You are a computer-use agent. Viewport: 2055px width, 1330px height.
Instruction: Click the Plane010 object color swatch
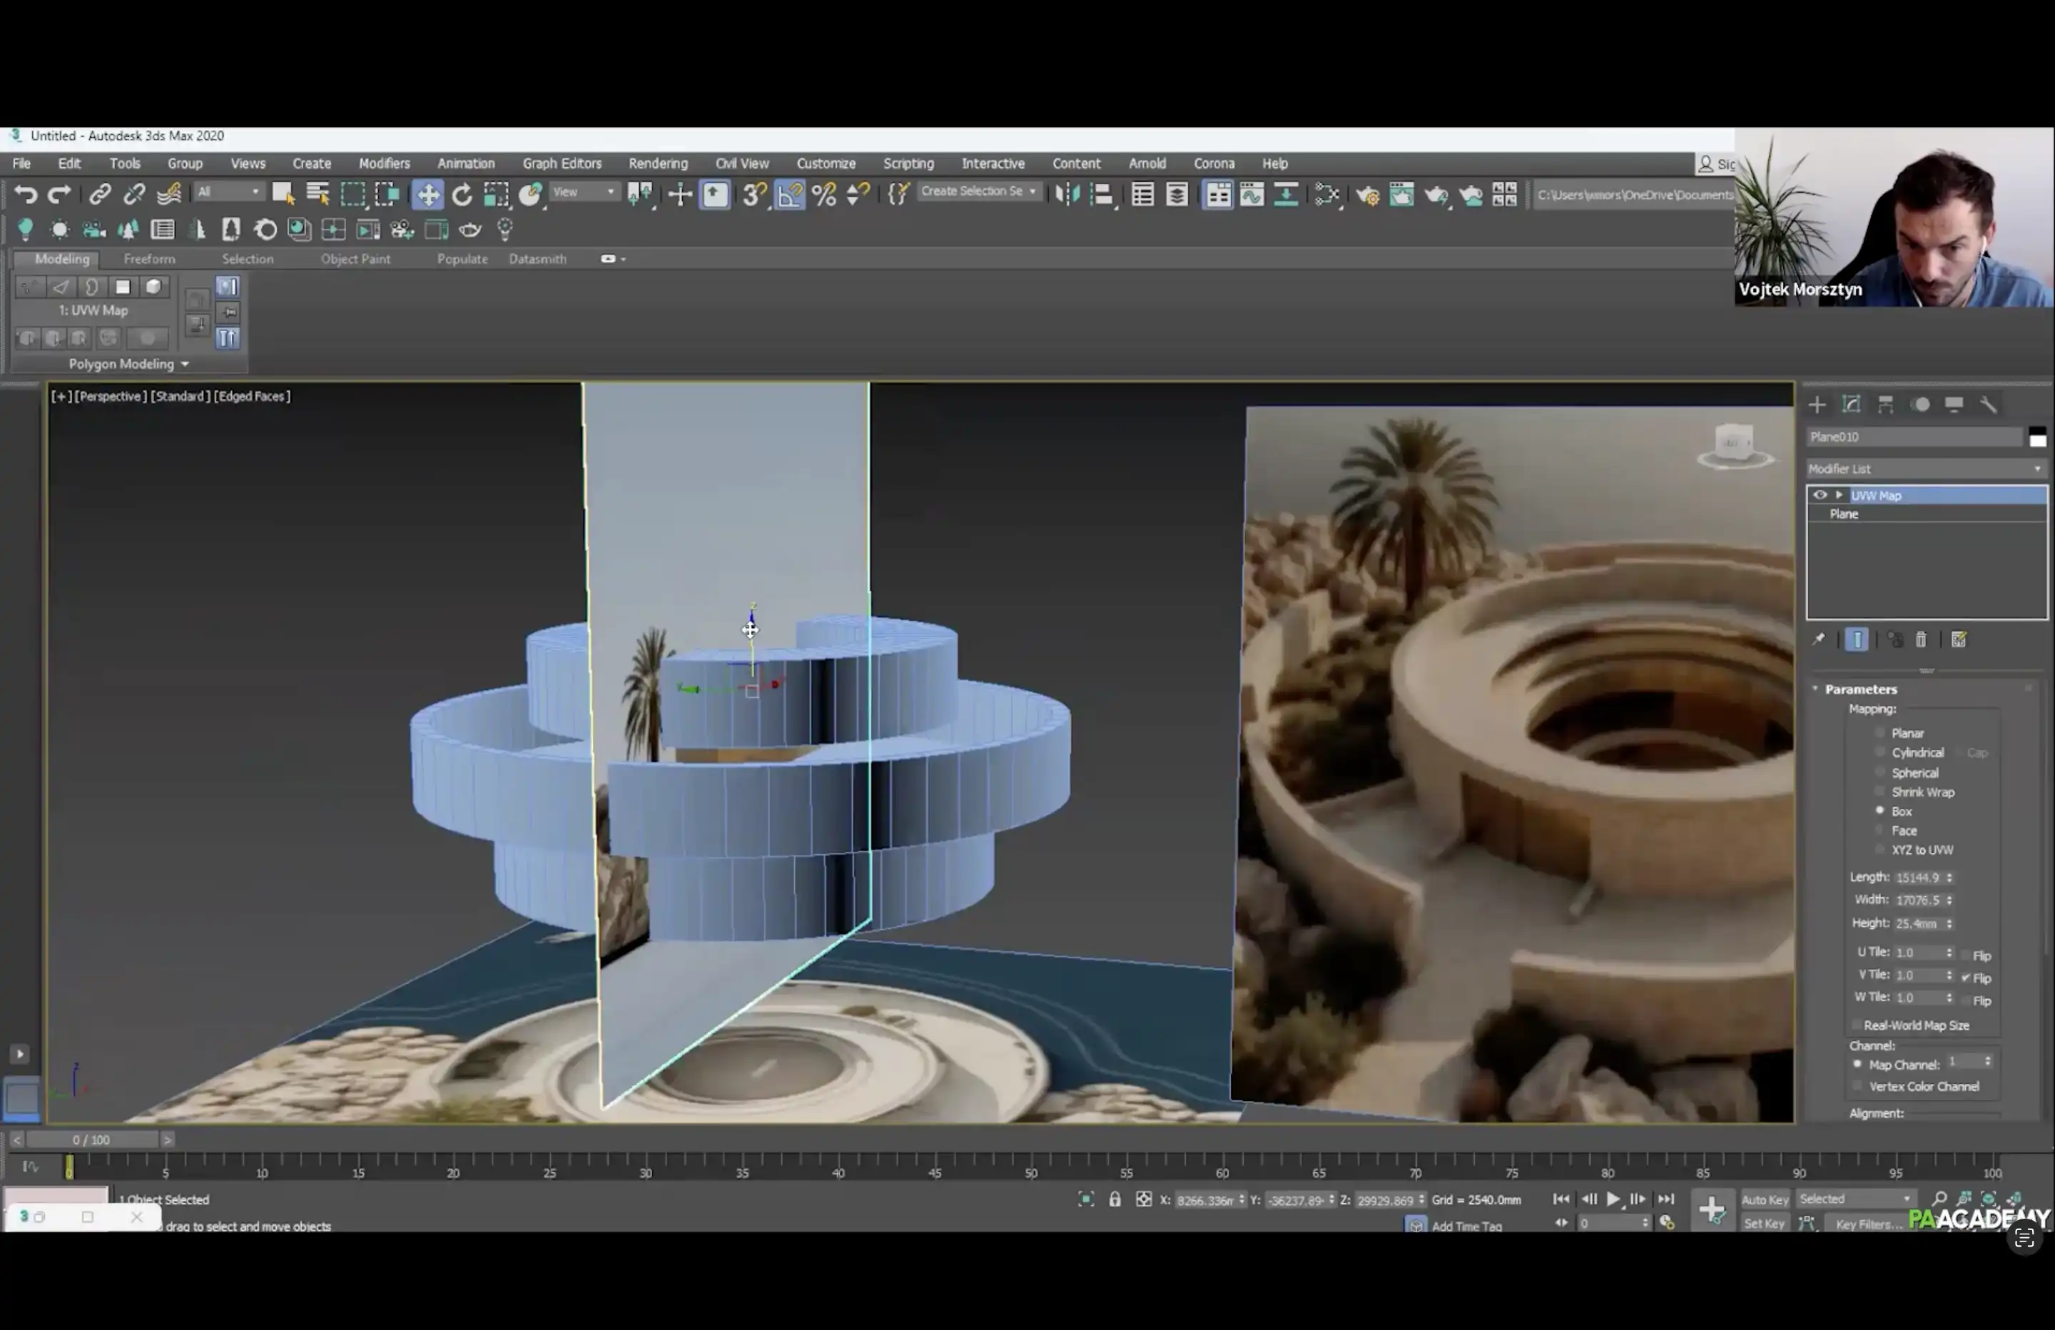pos(2038,437)
